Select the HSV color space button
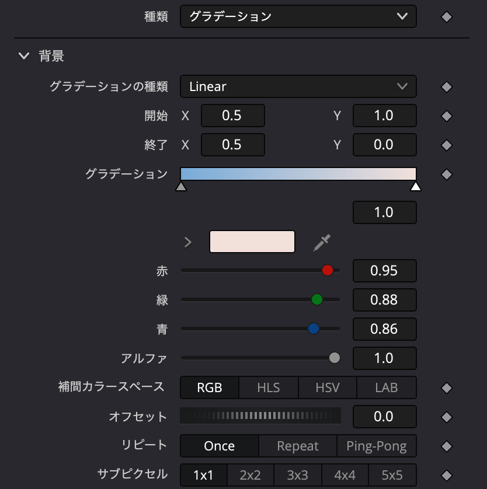 coord(327,387)
